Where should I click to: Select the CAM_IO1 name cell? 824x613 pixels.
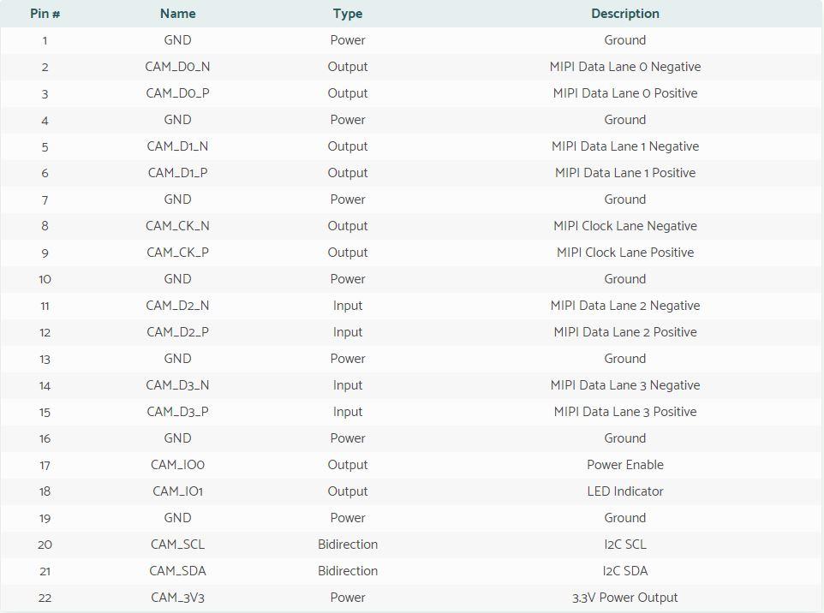(177, 491)
